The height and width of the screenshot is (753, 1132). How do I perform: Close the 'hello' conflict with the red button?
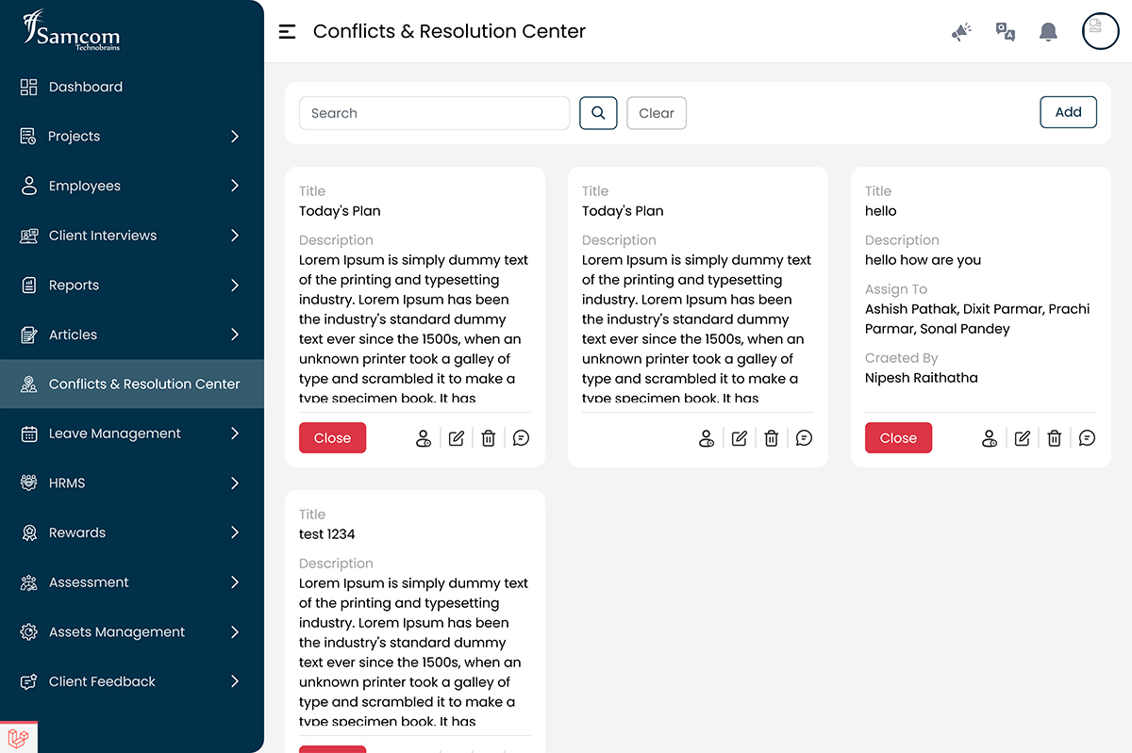(898, 438)
